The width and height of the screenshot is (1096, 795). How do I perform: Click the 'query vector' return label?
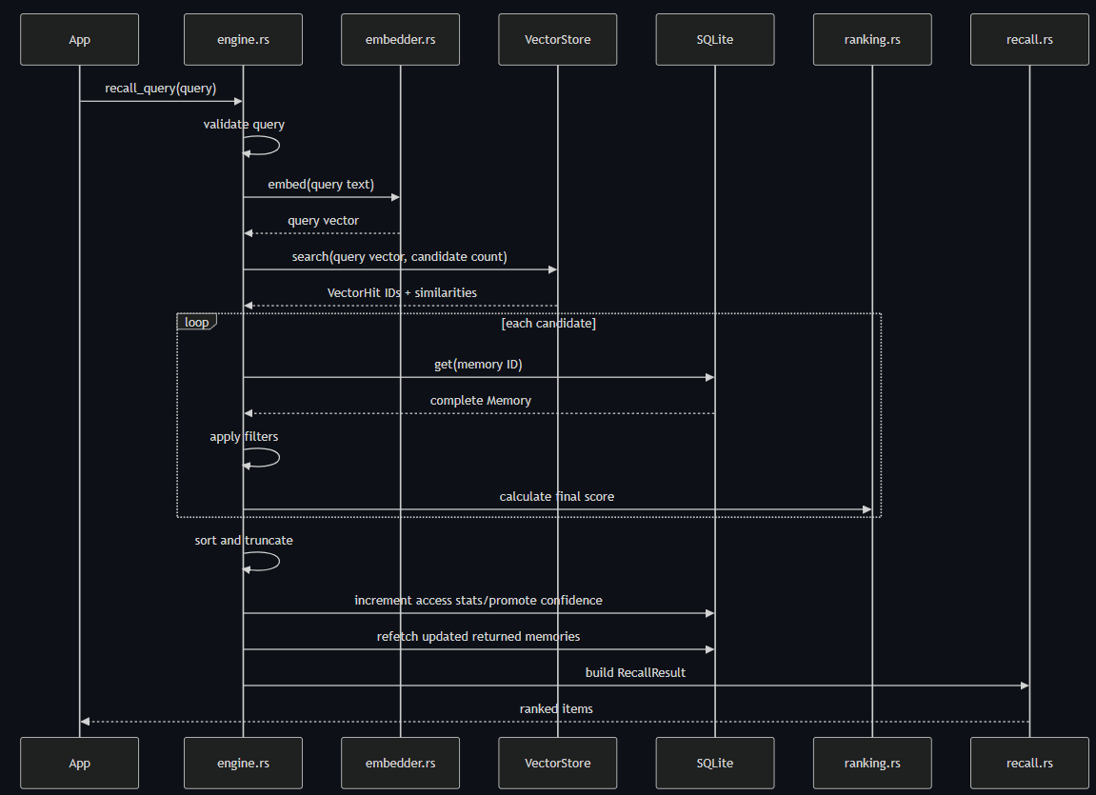pos(323,221)
